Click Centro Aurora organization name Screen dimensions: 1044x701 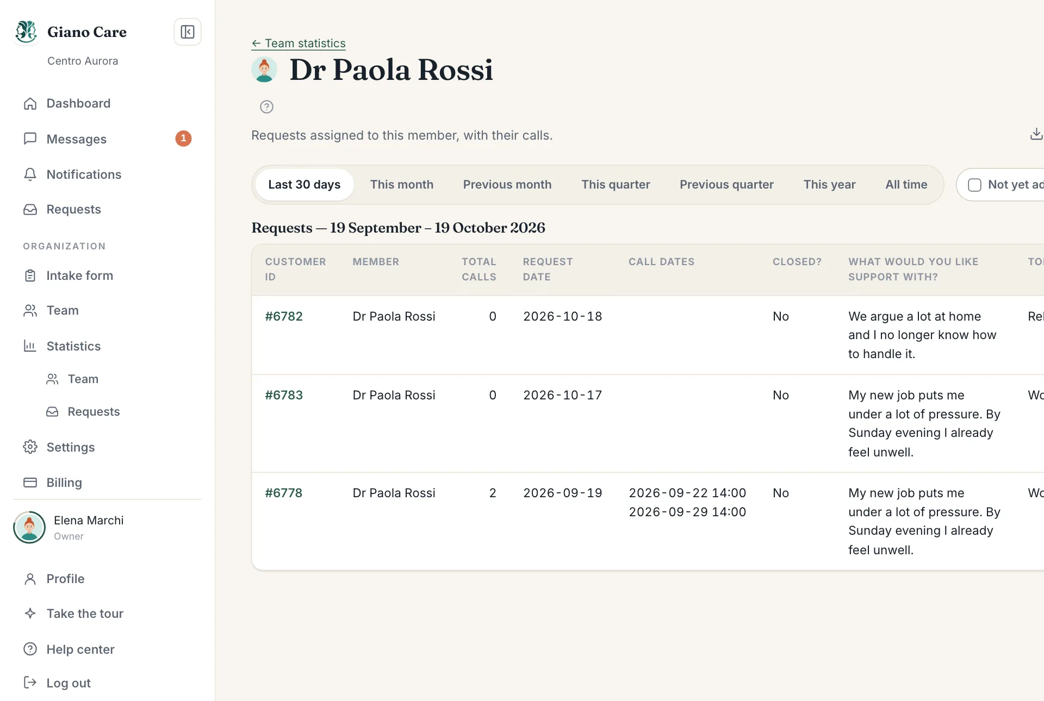[x=83, y=61]
